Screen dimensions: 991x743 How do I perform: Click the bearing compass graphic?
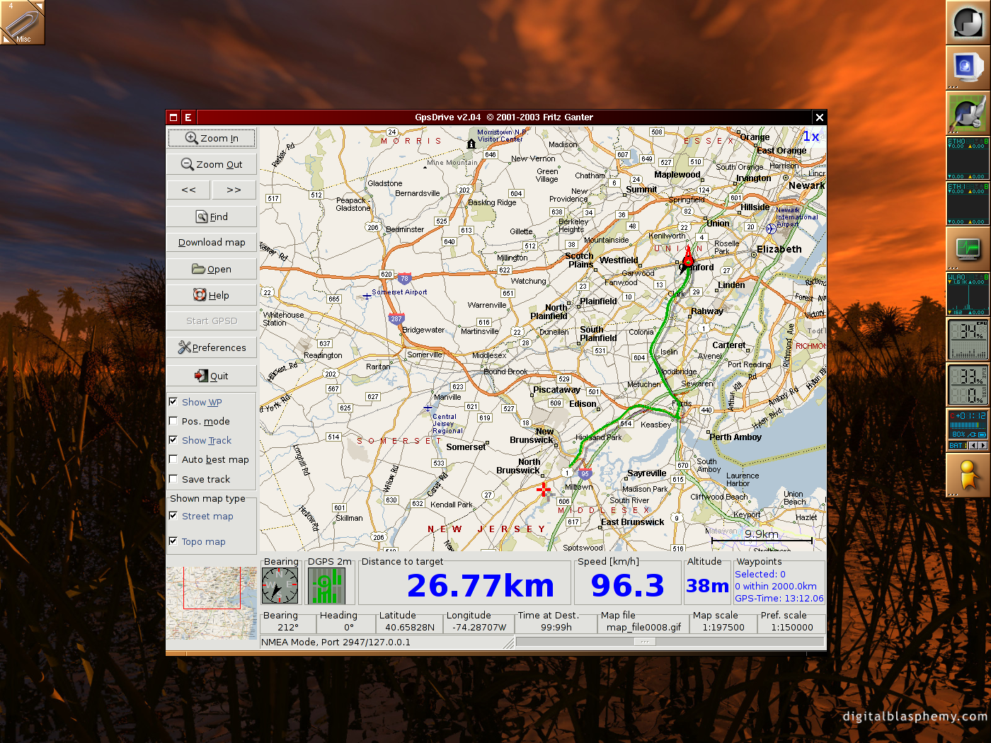click(280, 586)
